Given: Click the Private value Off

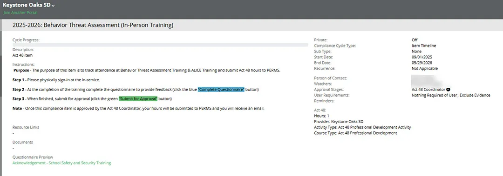Looking at the screenshot, I should (x=415, y=40).
